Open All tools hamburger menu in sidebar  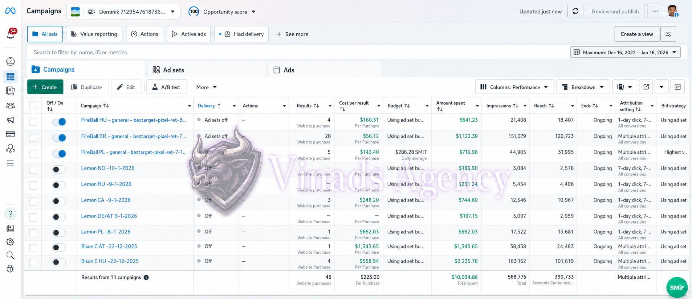point(11,163)
